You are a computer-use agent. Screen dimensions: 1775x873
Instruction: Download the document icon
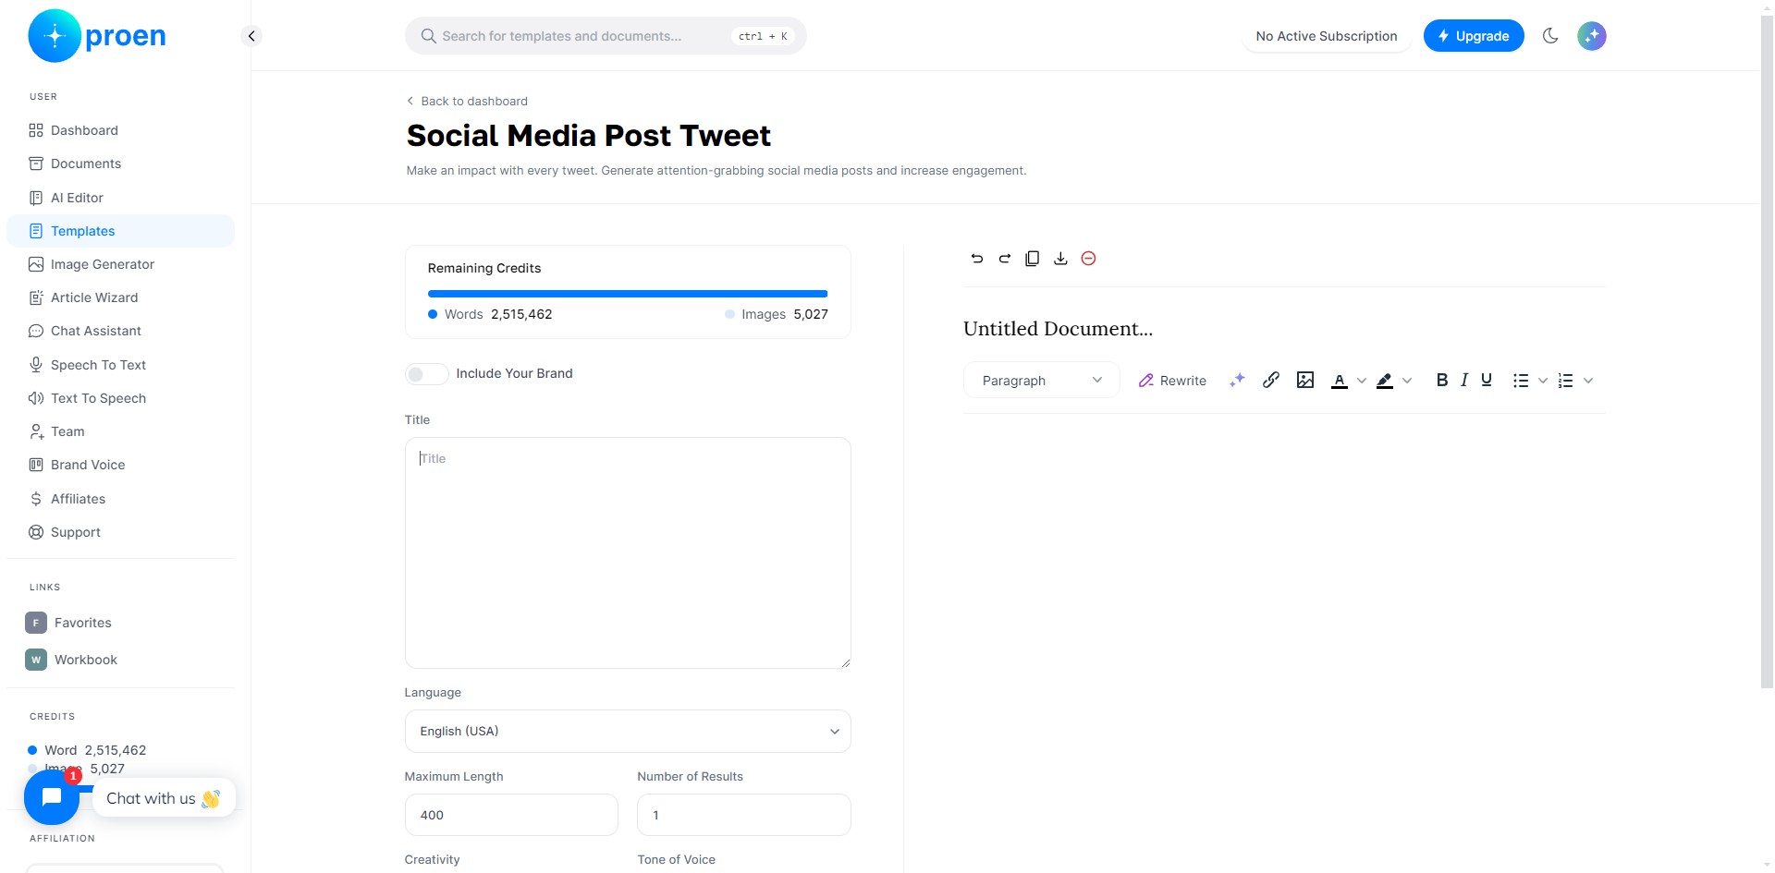(1060, 259)
